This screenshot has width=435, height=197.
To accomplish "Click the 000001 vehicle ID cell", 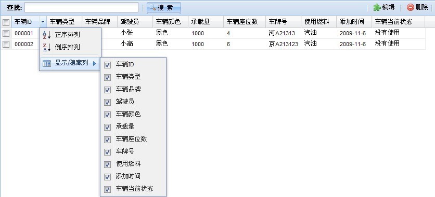I will 24,33.
